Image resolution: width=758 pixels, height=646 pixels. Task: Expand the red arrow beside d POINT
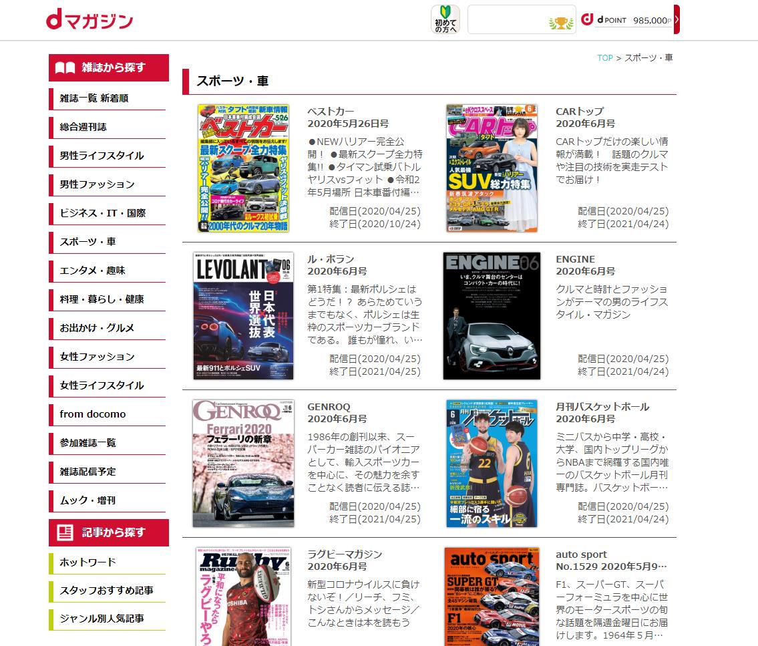677,19
